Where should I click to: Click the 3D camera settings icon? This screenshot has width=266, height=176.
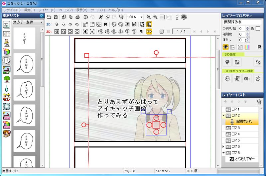[227, 62]
